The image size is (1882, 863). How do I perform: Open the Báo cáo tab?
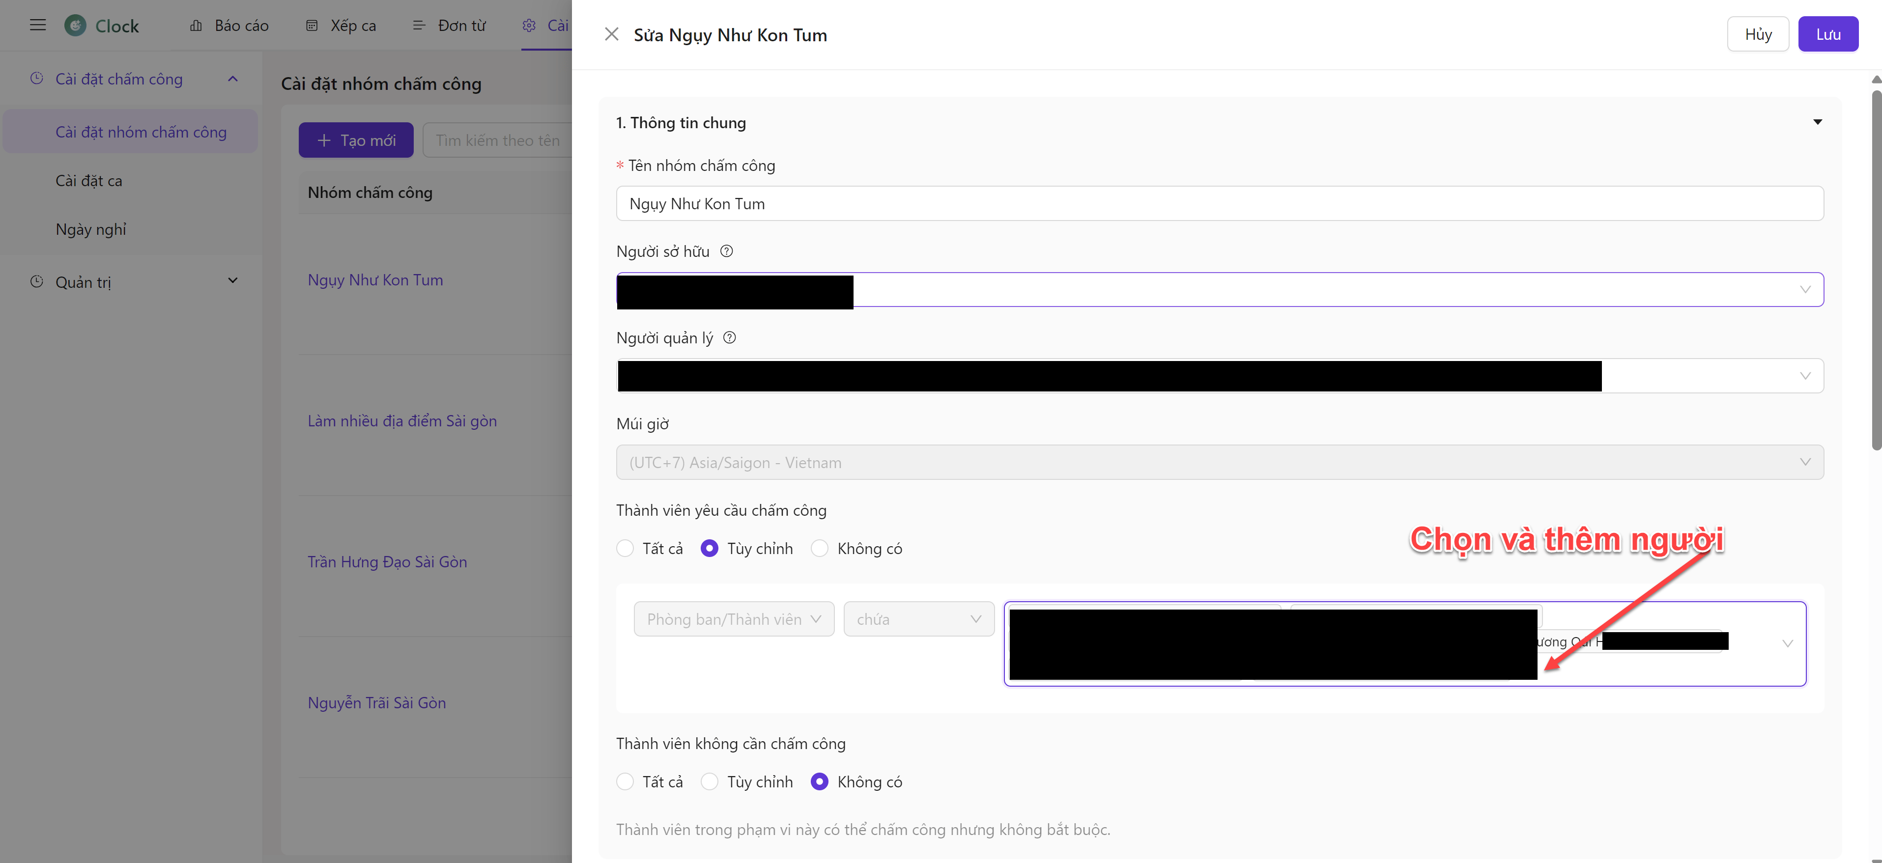(229, 26)
